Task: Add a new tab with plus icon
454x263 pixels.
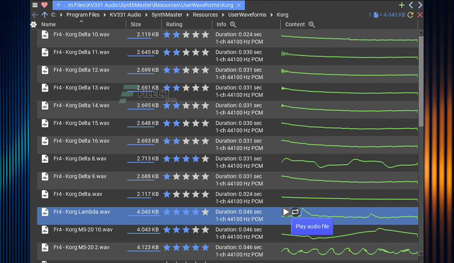Action: click(401, 5)
